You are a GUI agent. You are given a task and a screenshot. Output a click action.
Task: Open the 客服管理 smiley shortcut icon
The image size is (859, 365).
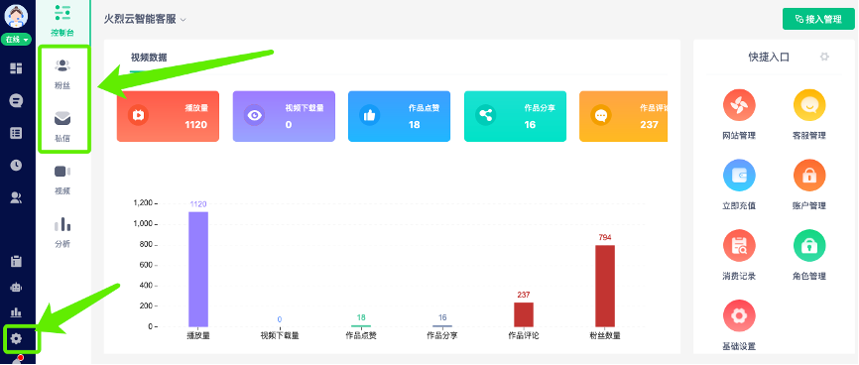(x=809, y=105)
